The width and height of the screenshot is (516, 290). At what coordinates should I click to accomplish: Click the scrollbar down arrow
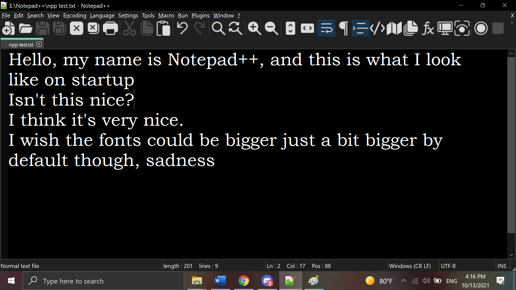(511, 255)
